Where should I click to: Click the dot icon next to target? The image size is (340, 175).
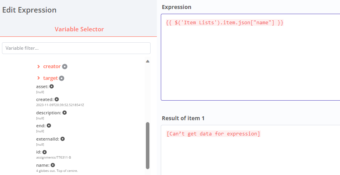tap(62, 78)
